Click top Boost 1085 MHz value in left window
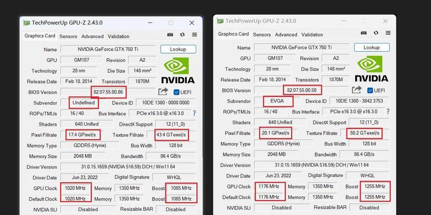The image size is (431, 215). click(181, 188)
